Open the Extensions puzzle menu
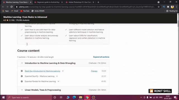This screenshot has height=100, width=179. pos(168,7)
